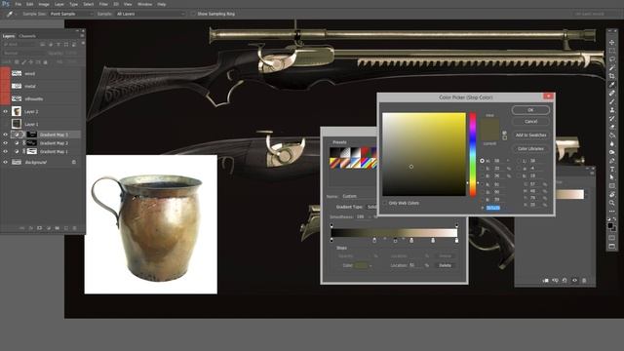
Task: Select the Horizontal Type tool
Action: point(611,169)
